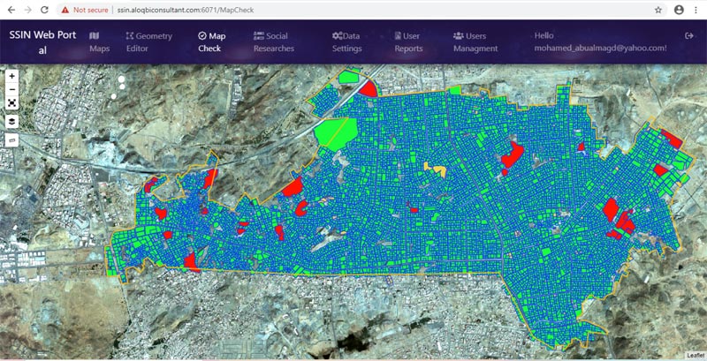Open the Maps menu item
The width and height of the screenshot is (707, 361).
99,41
